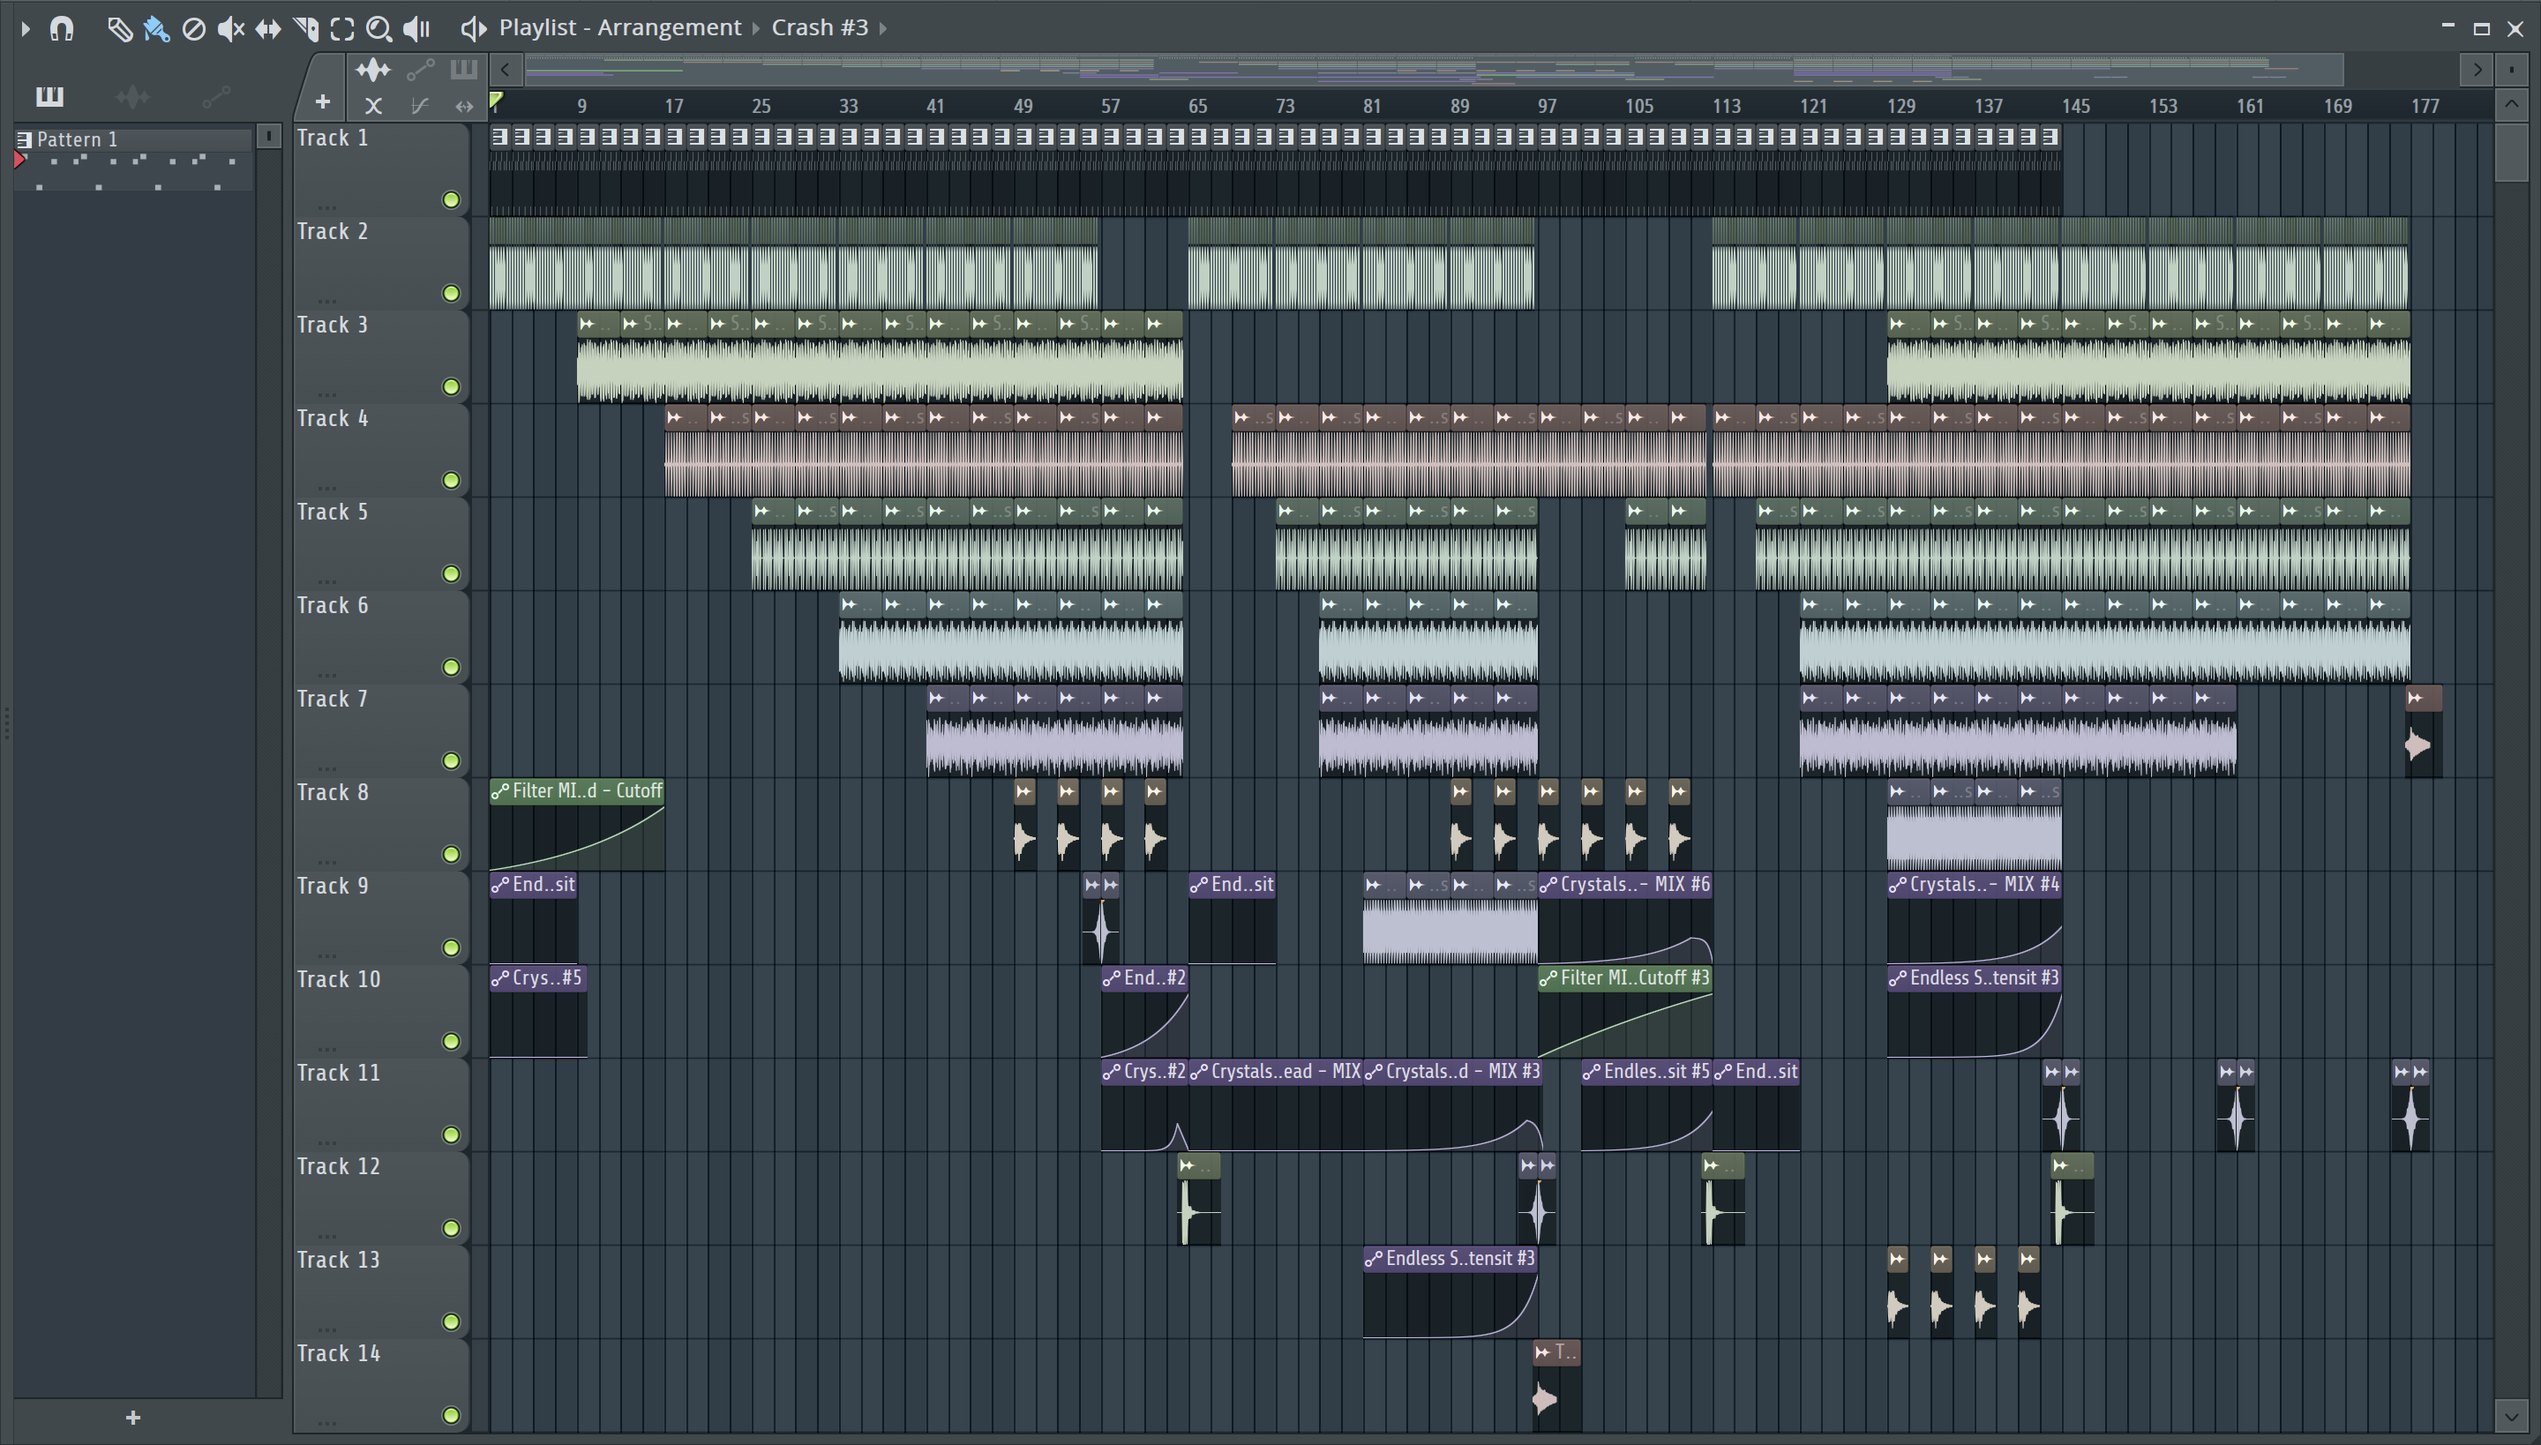2541x1445 pixels.
Task: Select the Draw pencil tool
Action: pos(119,29)
